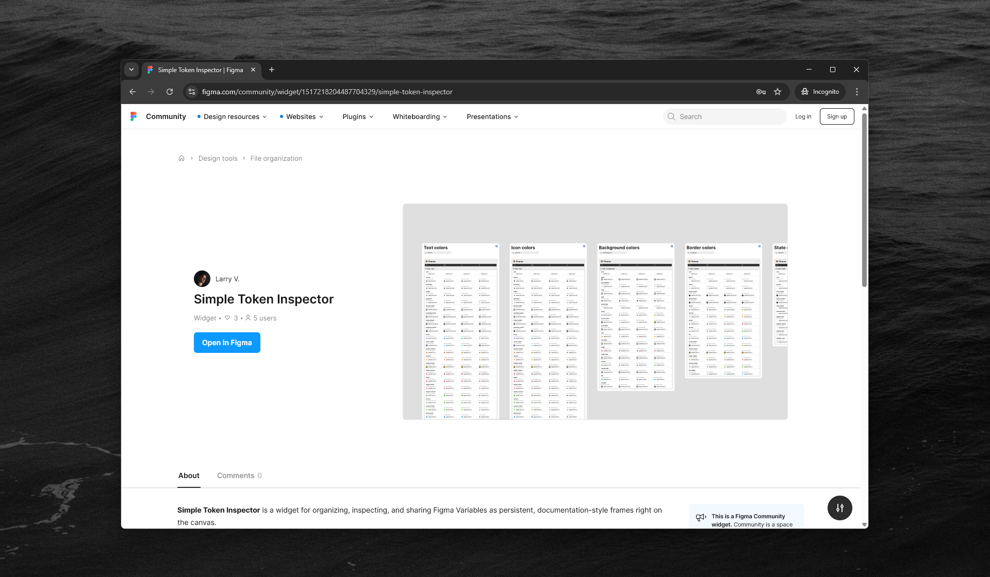Expand Plugins menu

pos(358,116)
